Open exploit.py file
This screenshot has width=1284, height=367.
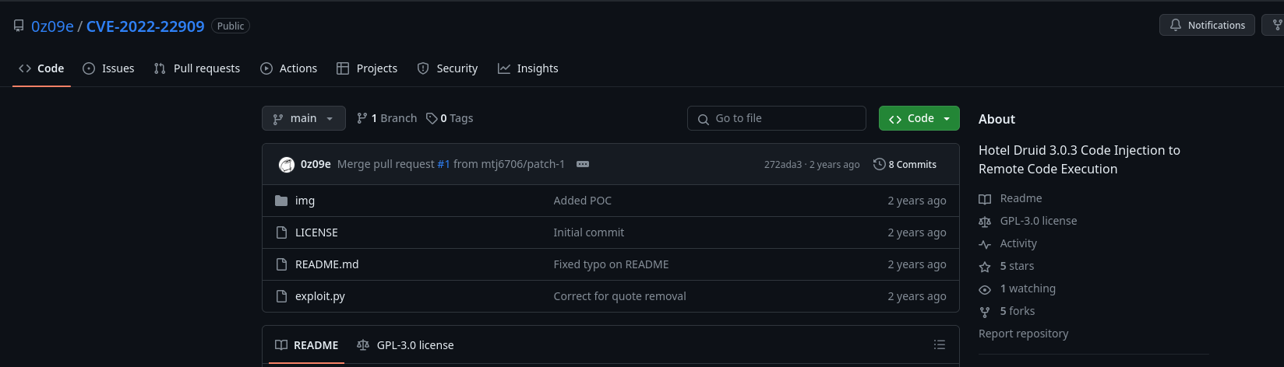[x=320, y=296]
